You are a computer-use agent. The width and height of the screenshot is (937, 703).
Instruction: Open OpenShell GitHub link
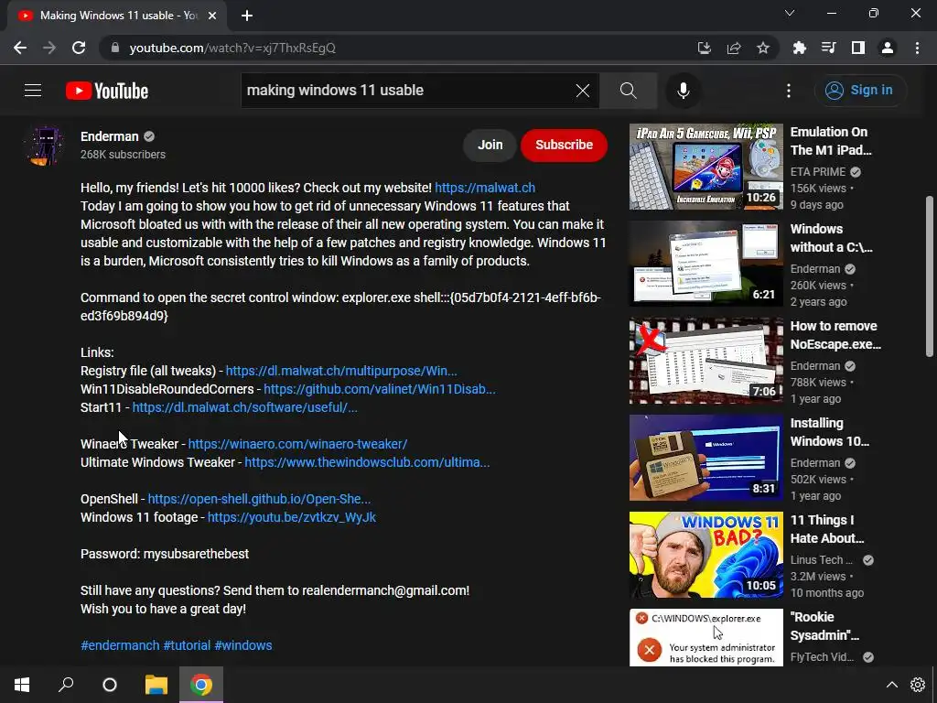pos(259,499)
